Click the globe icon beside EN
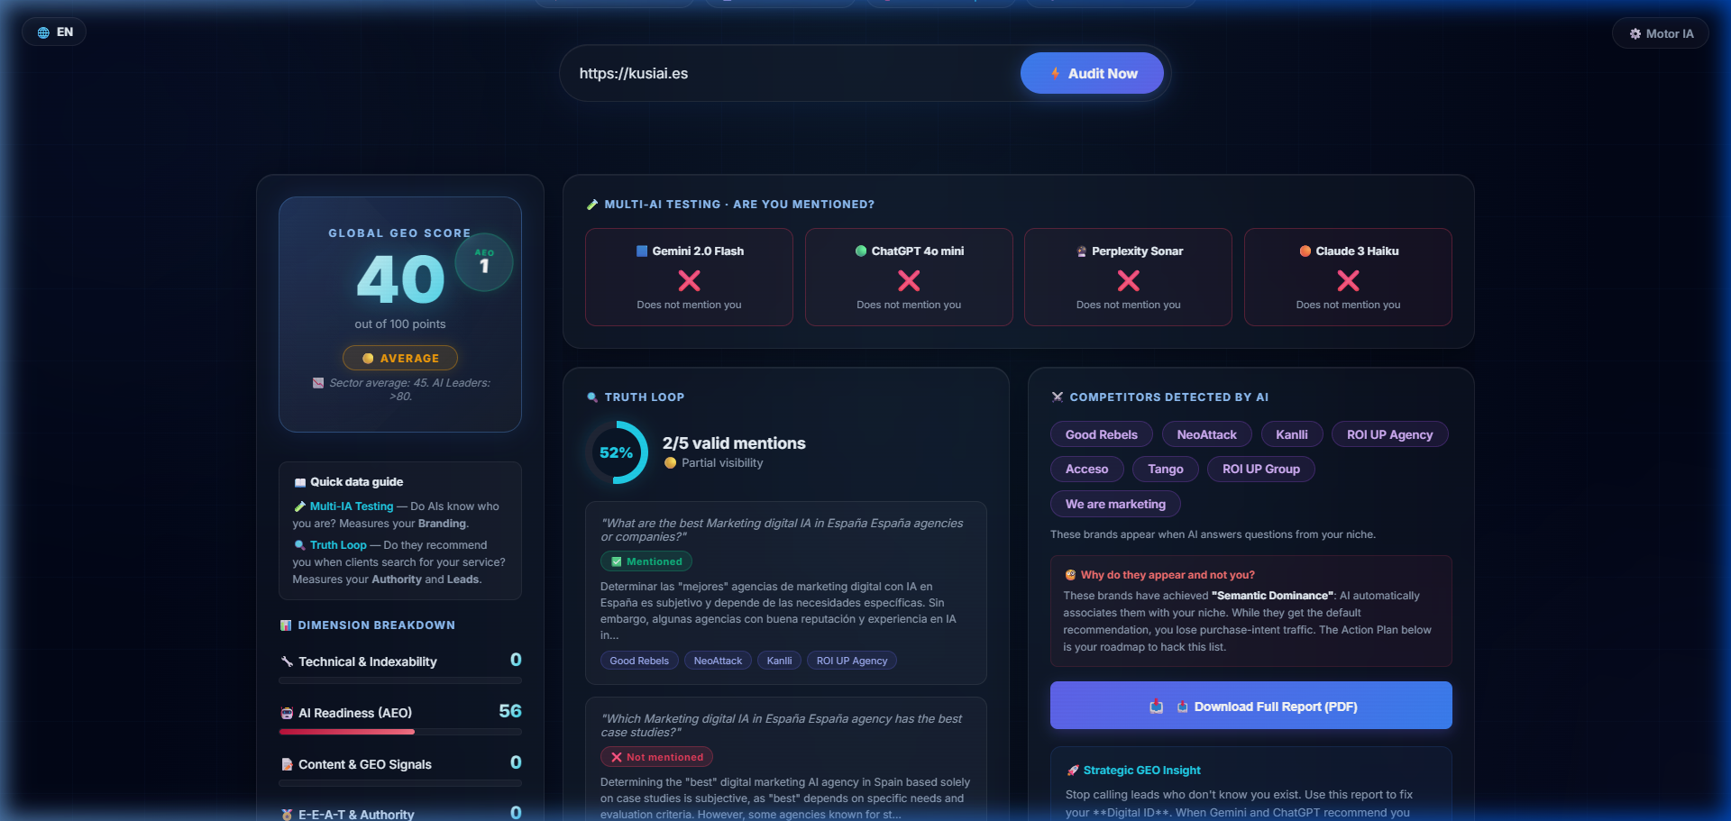This screenshot has height=821, width=1731. (43, 32)
